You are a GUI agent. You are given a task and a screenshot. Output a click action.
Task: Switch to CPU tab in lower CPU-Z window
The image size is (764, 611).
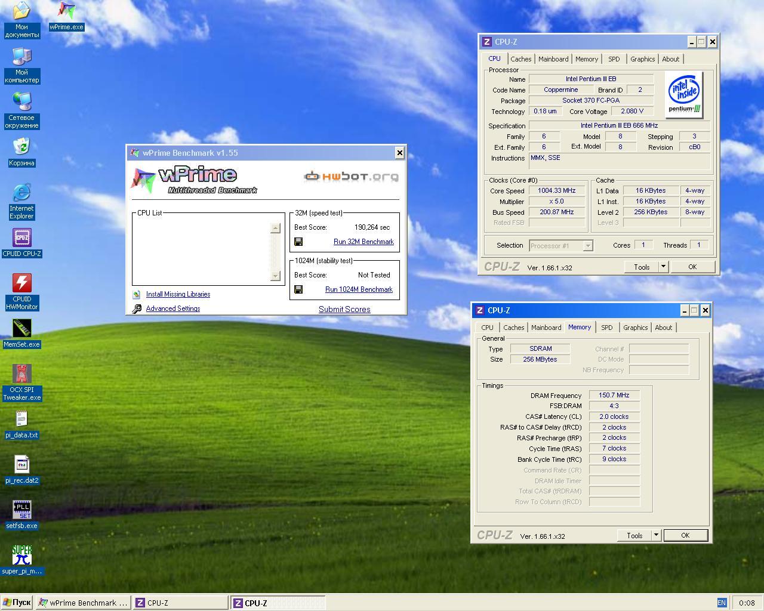point(487,328)
